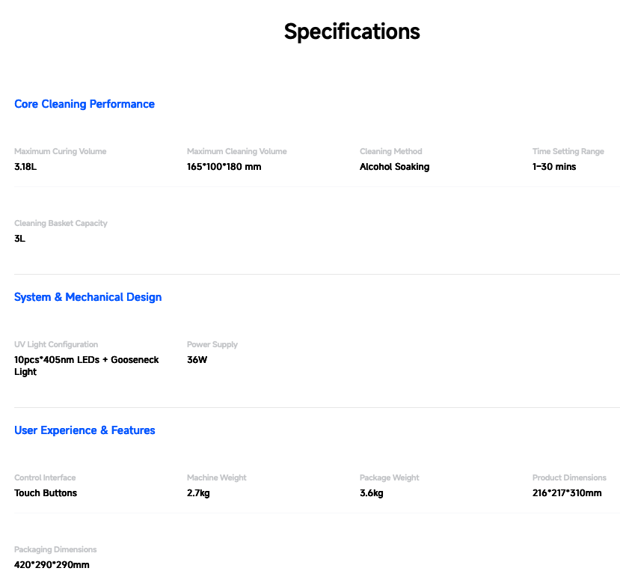Click the 3L basket capacity value

point(19,239)
